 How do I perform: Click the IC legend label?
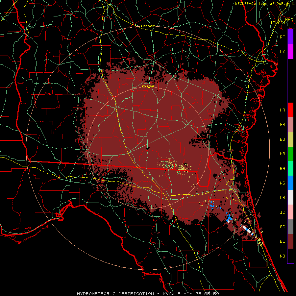point(283,212)
